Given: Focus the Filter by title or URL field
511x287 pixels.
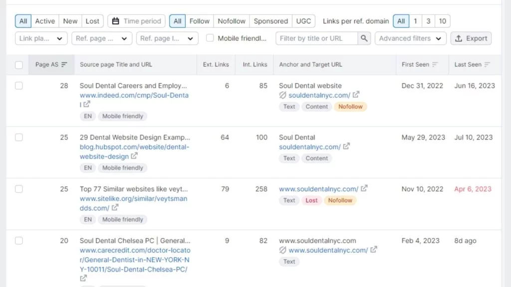Looking at the screenshot, I should [x=316, y=38].
